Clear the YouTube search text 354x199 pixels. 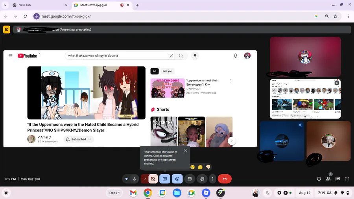(x=171, y=56)
